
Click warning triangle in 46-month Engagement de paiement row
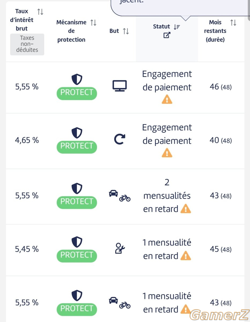(167, 100)
